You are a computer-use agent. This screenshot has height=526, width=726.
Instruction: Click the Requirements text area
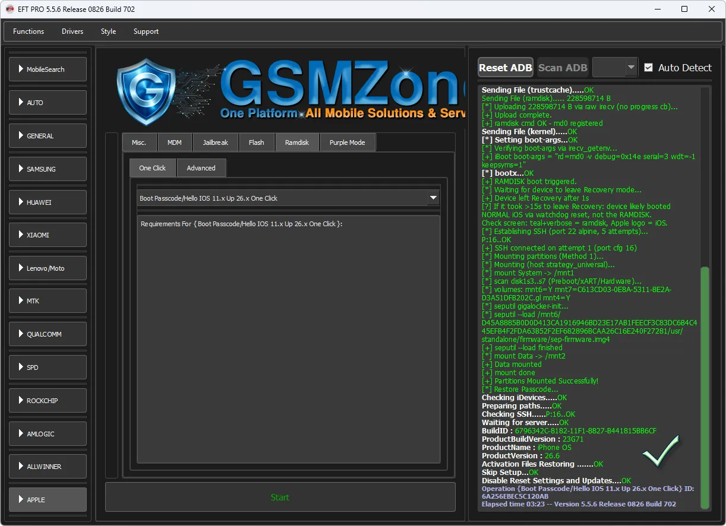coord(289,339)
